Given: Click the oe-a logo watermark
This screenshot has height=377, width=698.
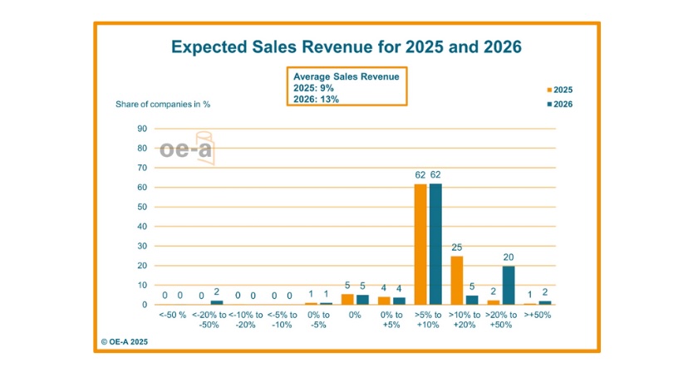Looking at the screenshot, I should click(187, 148).
